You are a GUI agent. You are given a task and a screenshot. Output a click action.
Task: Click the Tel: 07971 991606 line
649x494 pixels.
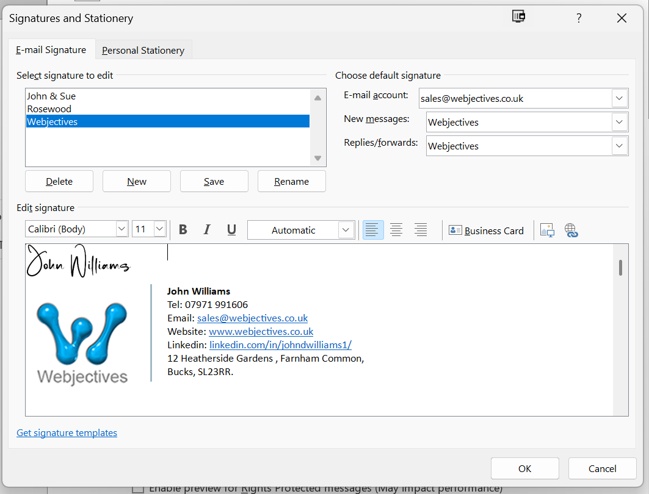coord(208,305)
